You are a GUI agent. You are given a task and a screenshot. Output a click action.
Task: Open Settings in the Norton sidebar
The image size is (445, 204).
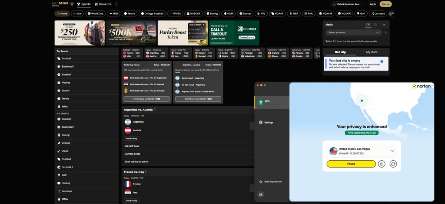pos(266,123)
